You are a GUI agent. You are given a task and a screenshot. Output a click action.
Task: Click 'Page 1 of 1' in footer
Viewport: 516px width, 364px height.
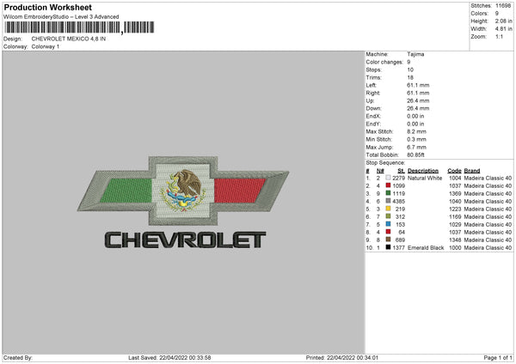coord(498,357)
